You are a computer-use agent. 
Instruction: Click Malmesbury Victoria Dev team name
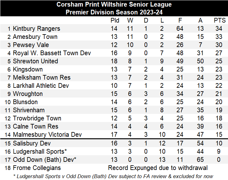tap(47, 135)
